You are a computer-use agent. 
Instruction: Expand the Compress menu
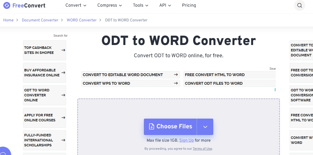[x=109, y=5]
